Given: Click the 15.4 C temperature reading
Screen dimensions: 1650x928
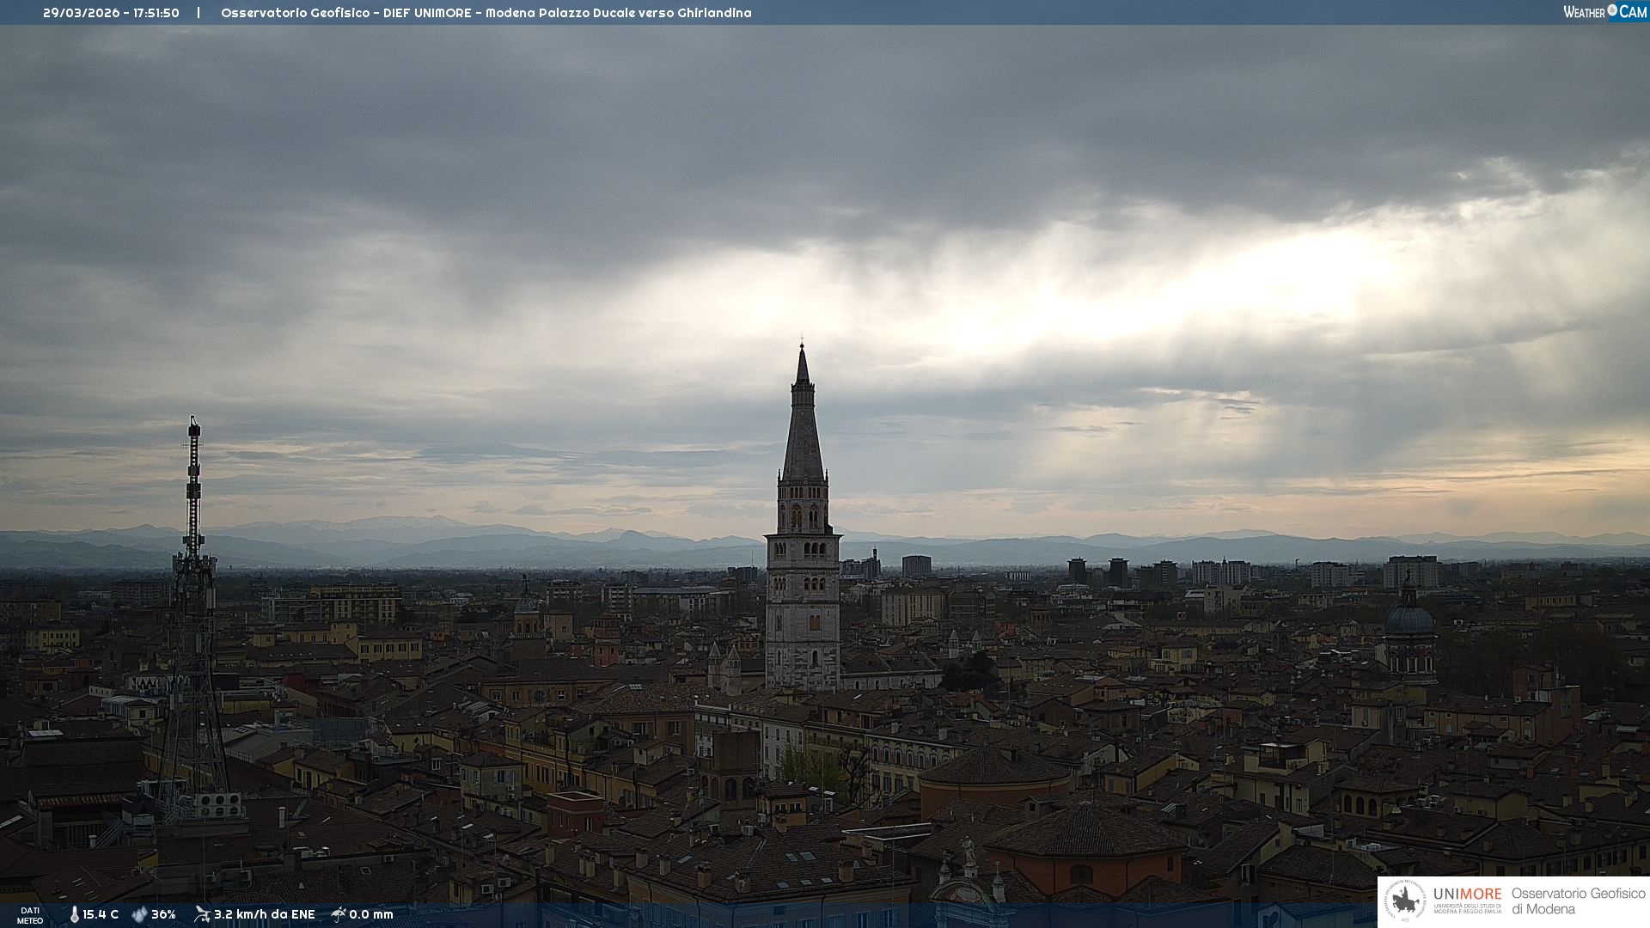Looking at the screenshot, I should click(101, 914).
